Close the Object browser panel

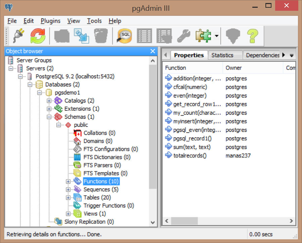click(x=153, y=51)
